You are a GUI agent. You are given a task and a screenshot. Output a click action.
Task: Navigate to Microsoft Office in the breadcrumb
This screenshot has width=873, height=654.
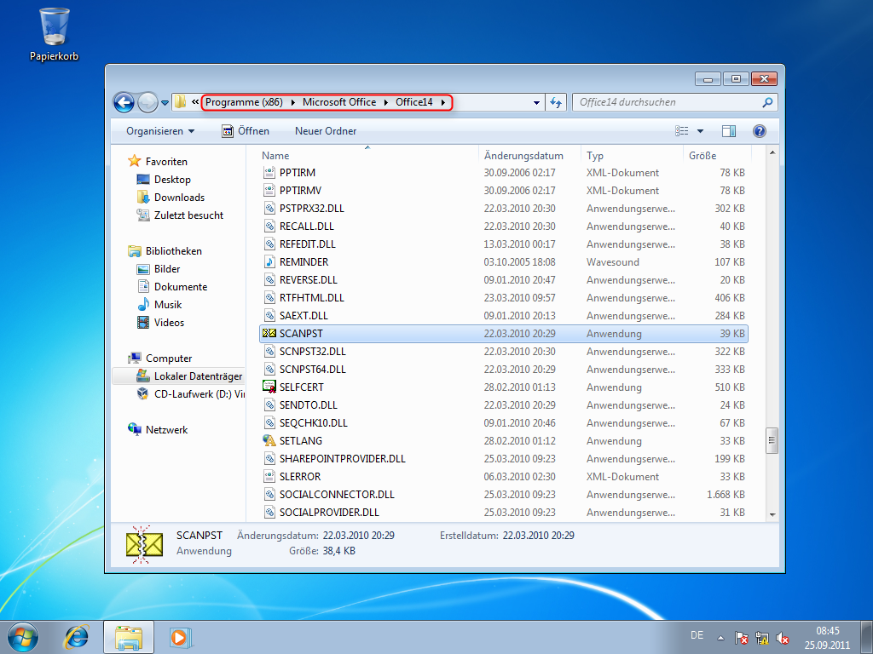pos(339,100)
